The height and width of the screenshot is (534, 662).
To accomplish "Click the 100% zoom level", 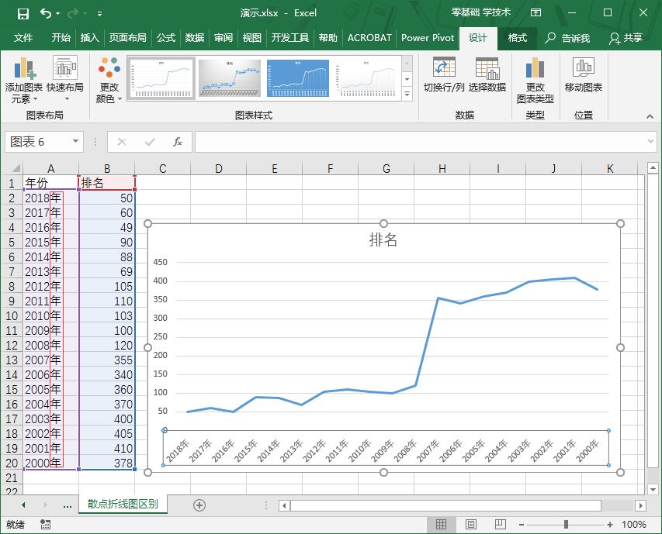I will (x=634, y=524).
